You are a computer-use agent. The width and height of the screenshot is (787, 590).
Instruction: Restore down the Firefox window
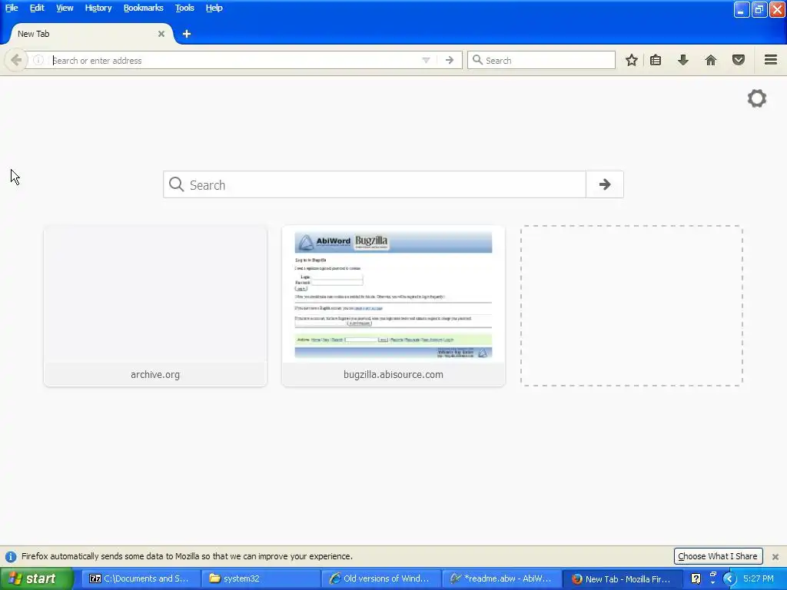(759, 9)
